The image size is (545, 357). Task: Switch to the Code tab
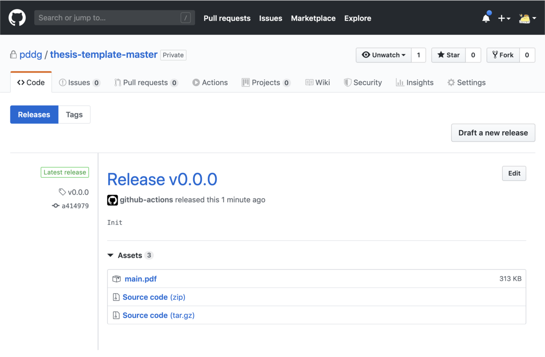pos(31,82)
